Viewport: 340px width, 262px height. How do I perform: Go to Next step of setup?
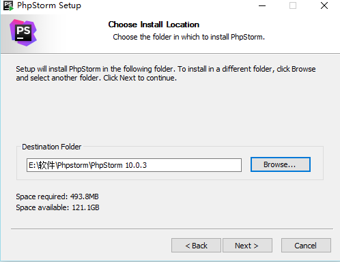point(247,246)
